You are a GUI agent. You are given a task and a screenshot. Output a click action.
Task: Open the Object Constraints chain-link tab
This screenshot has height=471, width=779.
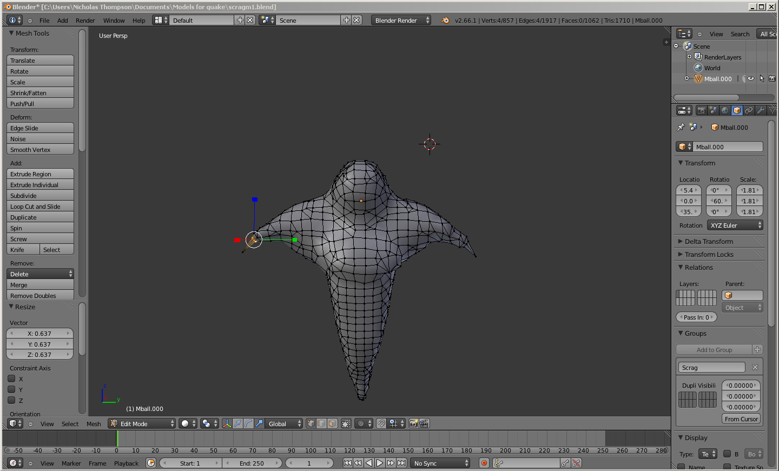(x=749, y=110)
